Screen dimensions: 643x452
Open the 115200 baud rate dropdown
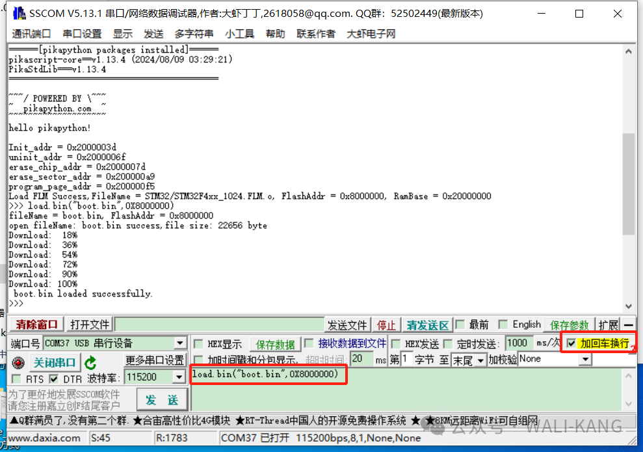tap(180, 377)
